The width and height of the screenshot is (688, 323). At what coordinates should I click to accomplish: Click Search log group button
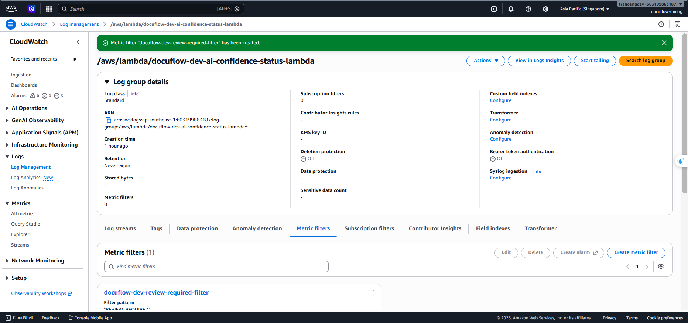[x=646, y=61]
